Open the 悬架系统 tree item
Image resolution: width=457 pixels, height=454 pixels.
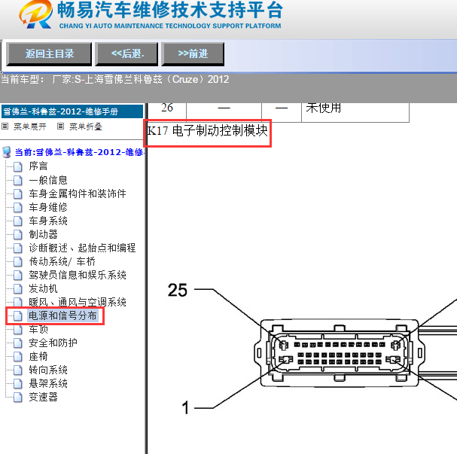(48, 383)
